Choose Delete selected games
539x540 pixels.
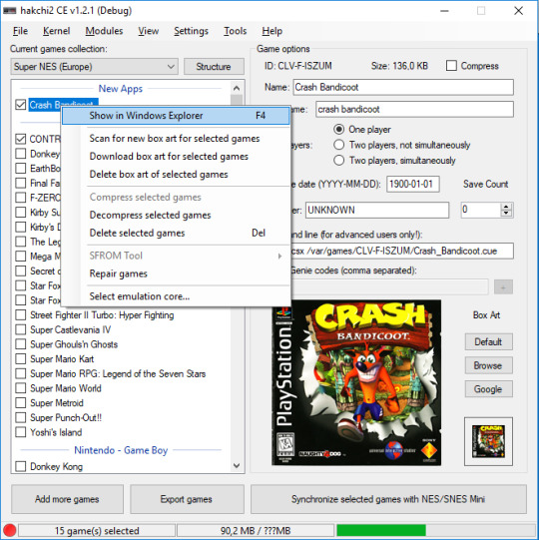[176, 234]
